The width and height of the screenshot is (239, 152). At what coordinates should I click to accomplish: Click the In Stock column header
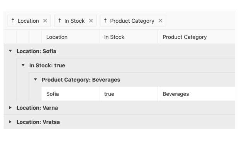click(x=129, y=37)
